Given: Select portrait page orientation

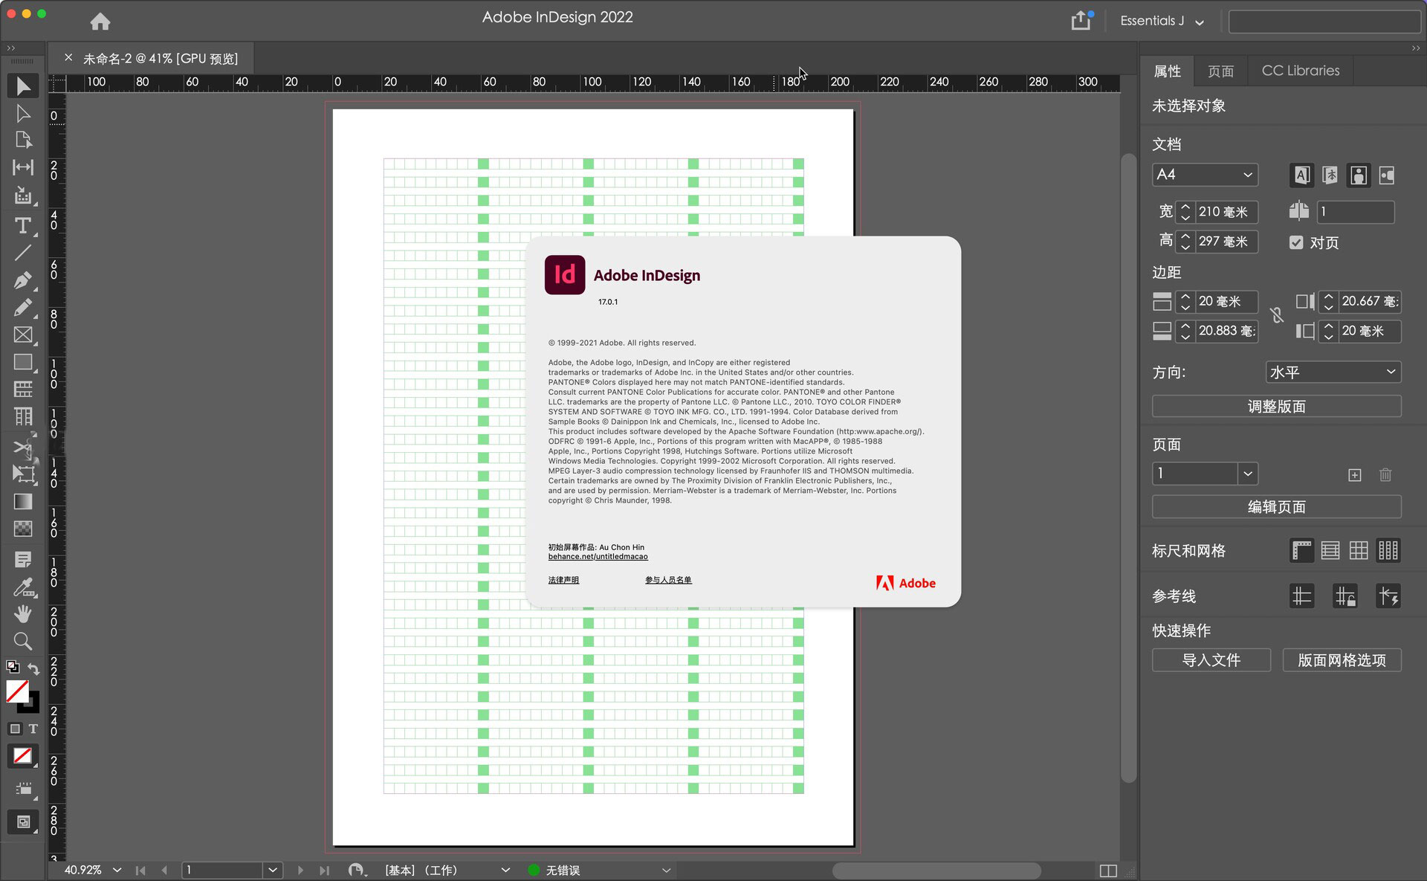Looking at the screenshot, I should pos(1359,175).
